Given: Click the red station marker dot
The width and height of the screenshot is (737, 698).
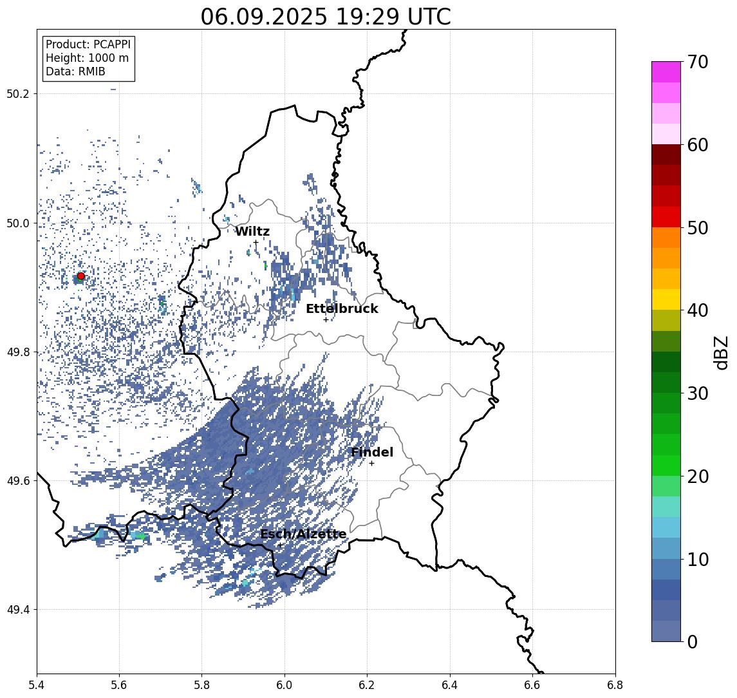Looking at the screenshot, I should coord(81,276).
